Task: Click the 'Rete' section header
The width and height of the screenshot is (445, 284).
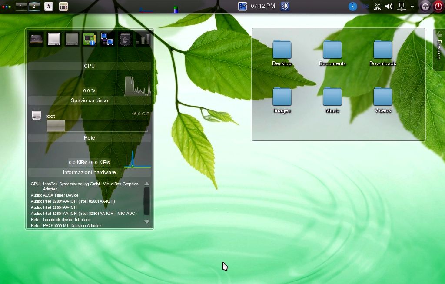Action: (x=90, y=138)
